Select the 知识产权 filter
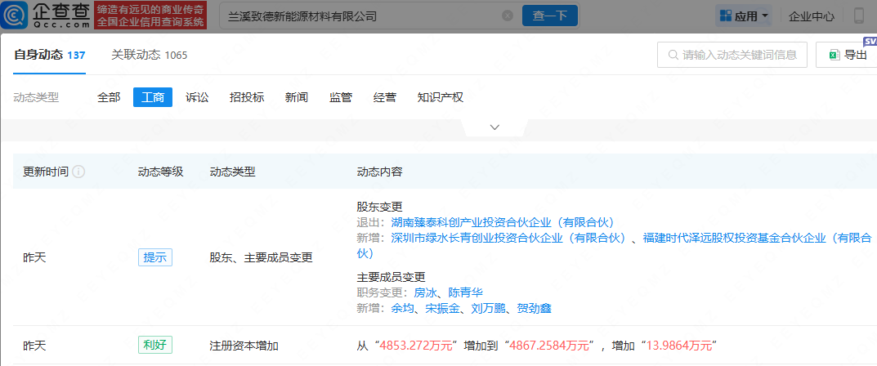Image resolution: width=877 pixels, height=366 pixels. [x=440, y=97]
